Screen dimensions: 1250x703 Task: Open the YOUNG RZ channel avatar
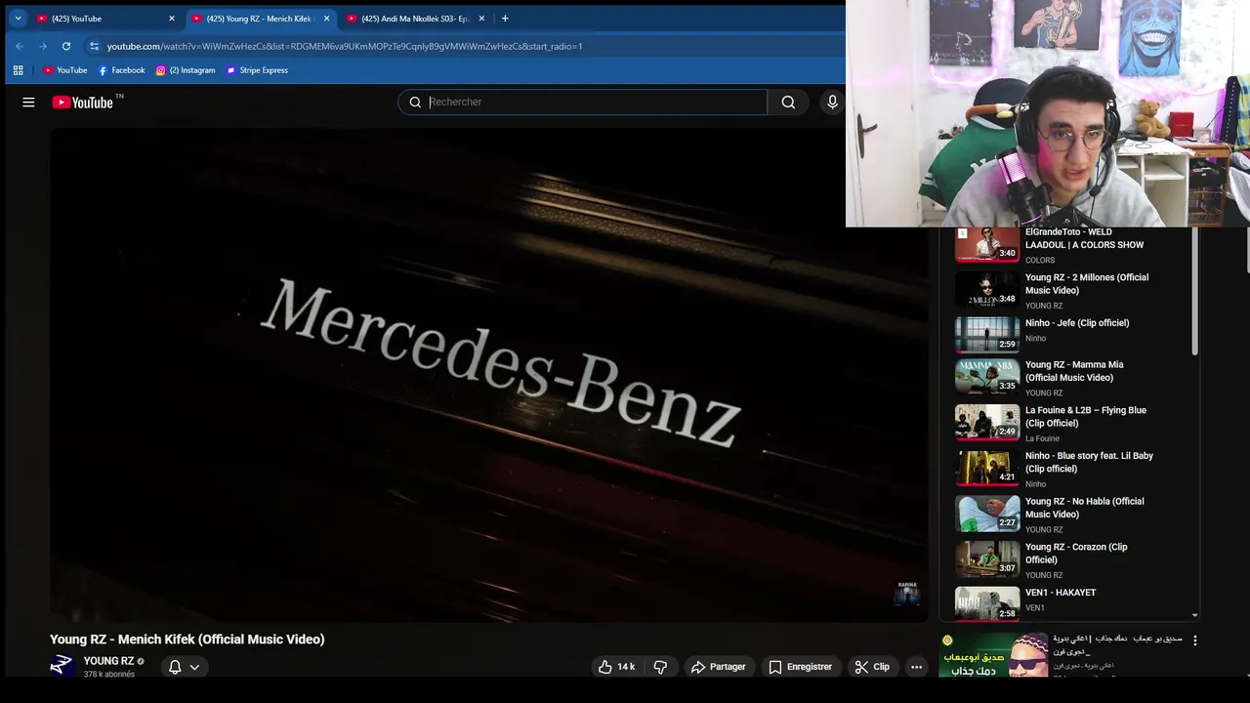coord(62,666)
